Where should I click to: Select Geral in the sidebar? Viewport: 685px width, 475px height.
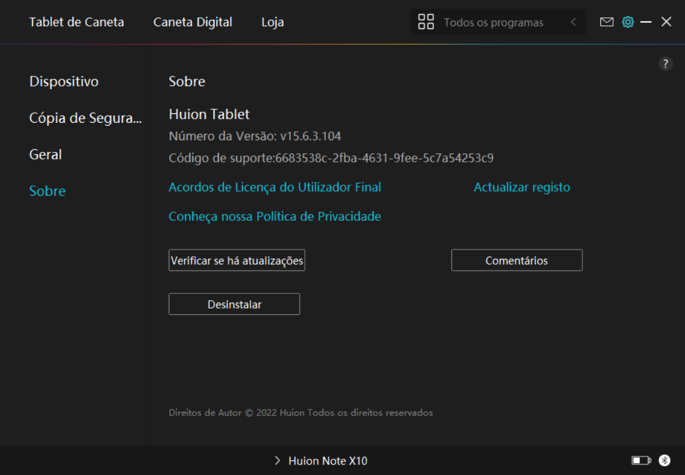click(x=46, y=154)
